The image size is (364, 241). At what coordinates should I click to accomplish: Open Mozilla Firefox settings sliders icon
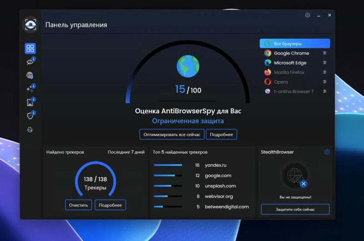pyautogui.click(x=325, y=72)
